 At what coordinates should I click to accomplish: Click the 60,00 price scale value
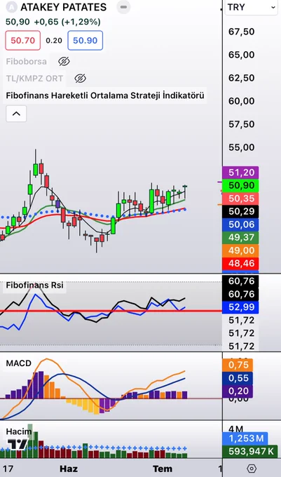[242, 101]
